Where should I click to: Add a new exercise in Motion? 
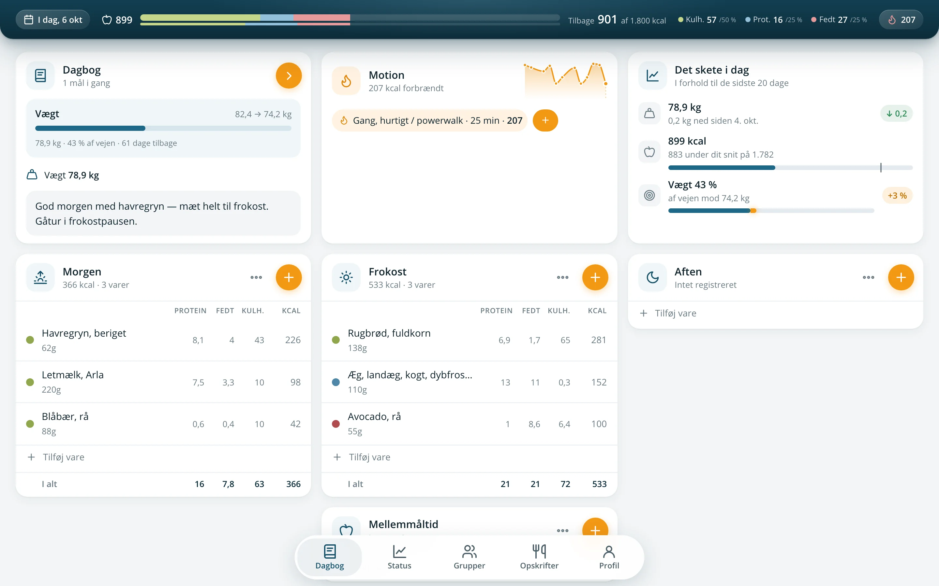point(545,120)
